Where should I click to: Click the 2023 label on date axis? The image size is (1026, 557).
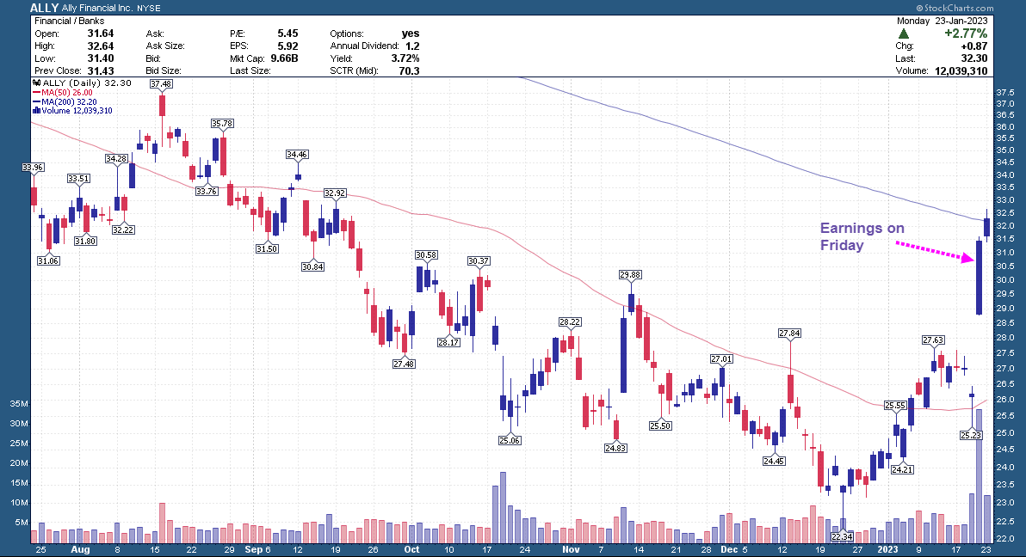(887, 549)
